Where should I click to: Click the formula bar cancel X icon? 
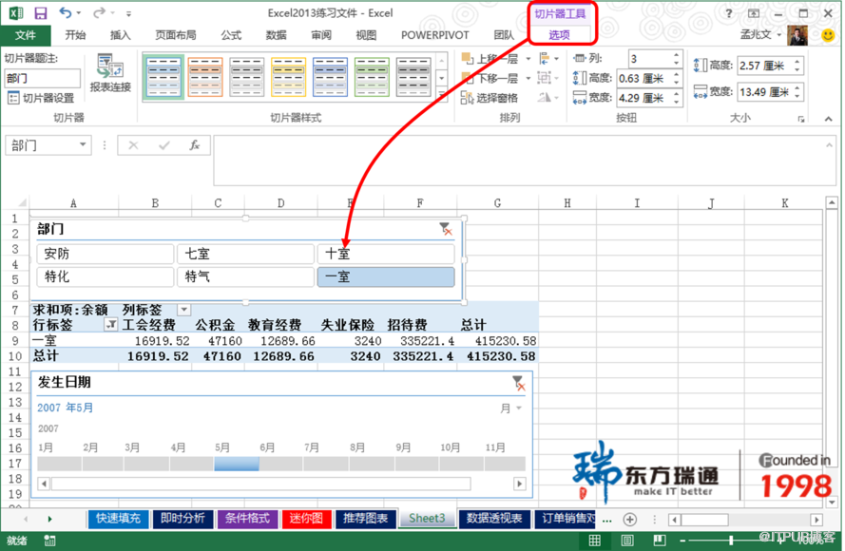(x=133, y=145)
